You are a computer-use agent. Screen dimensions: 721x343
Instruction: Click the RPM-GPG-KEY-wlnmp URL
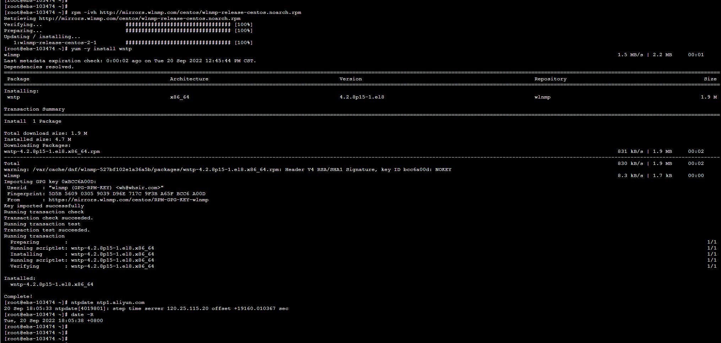click(x=129, y=200)
